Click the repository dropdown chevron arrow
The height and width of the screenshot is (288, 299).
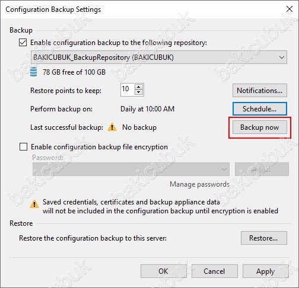(x=282, y=57)
